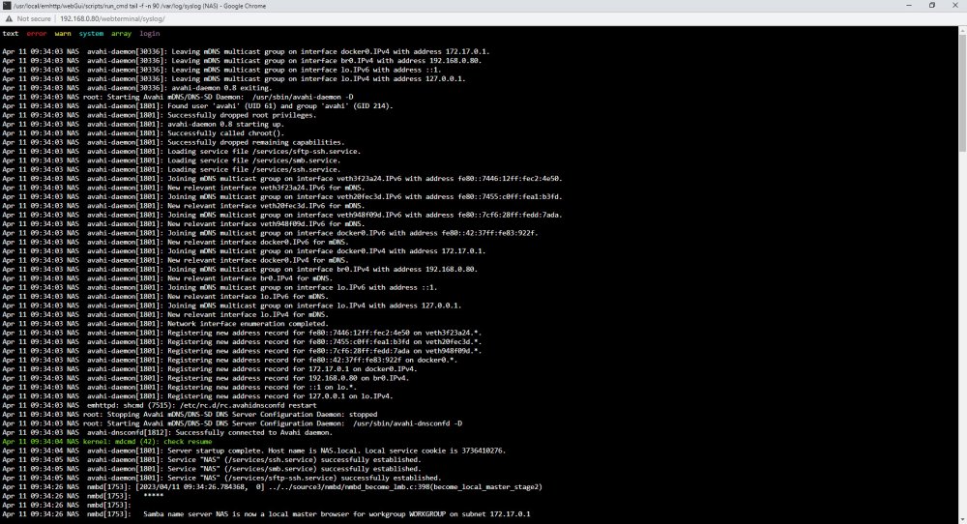
Task: Click the line 'Successfully called chroot().'
Action: point(143,133)
